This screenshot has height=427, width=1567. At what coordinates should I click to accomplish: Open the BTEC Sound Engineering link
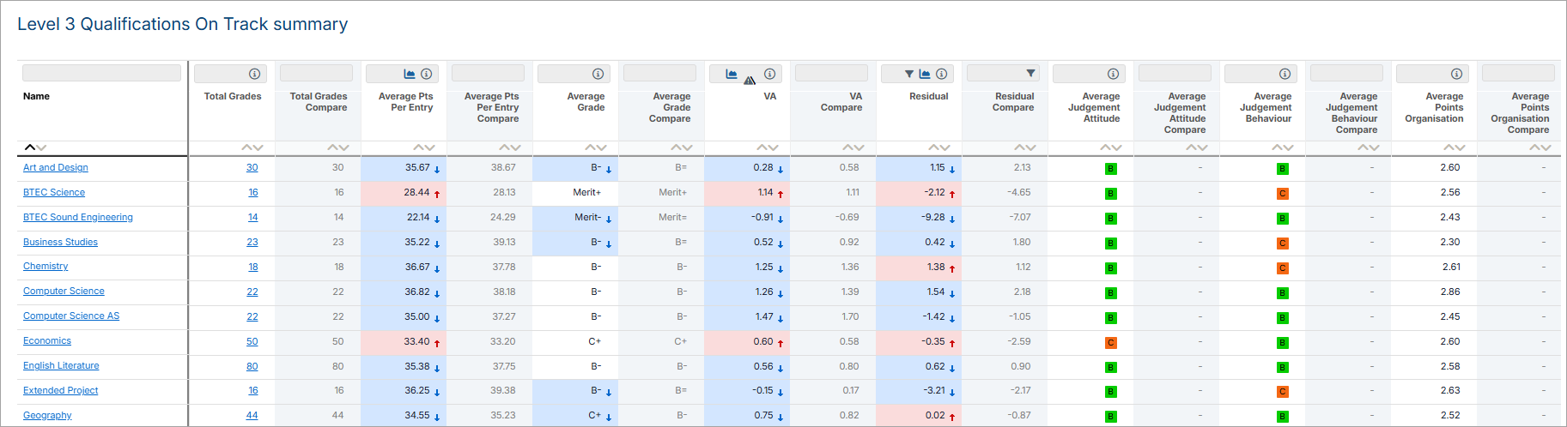[x=78, y=217]
